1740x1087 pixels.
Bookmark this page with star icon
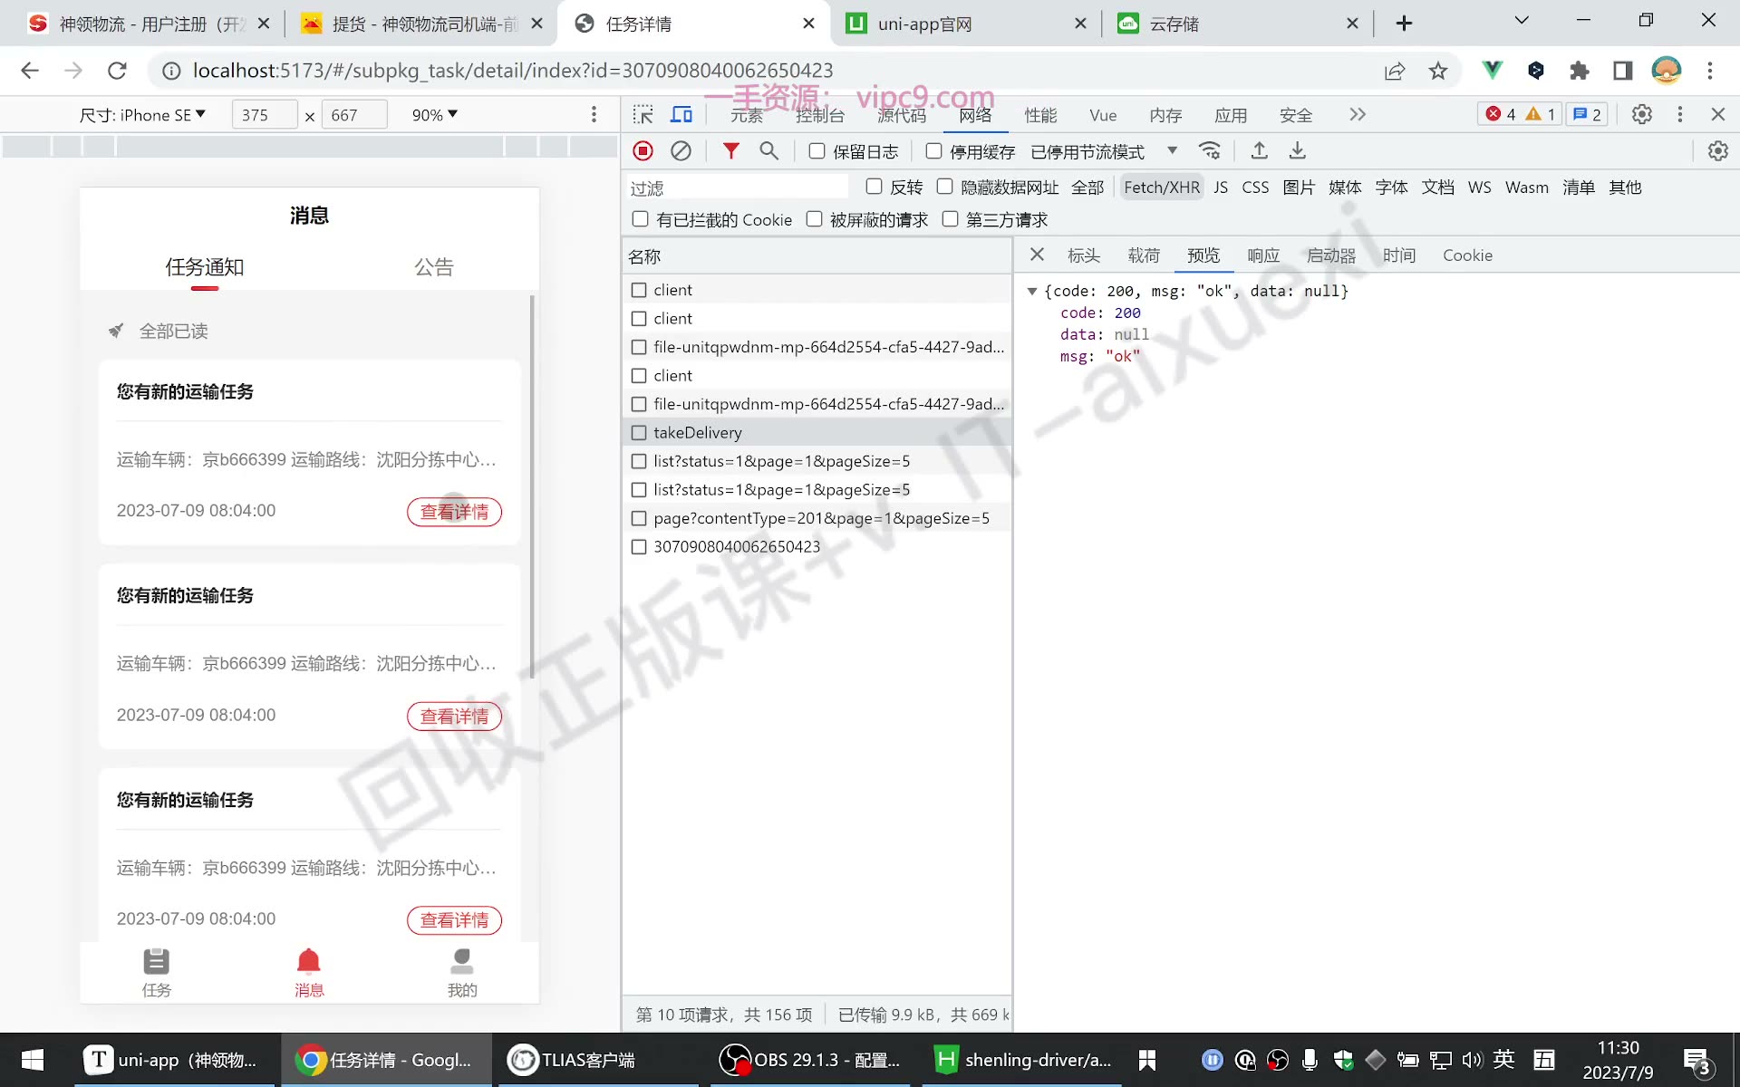tap(1437, 71)
